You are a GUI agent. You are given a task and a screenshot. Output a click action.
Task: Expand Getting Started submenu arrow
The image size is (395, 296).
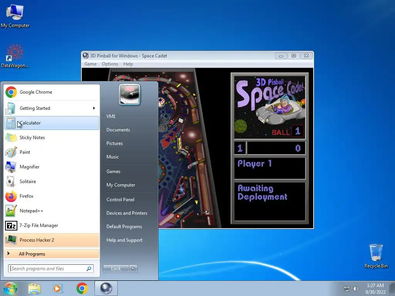94,108
